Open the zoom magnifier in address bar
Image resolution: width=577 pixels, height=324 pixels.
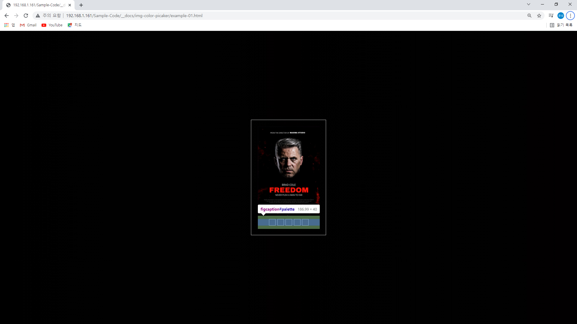[529, 16]
